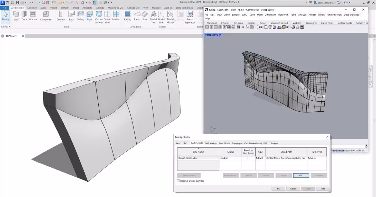The width and height of the screenshot is (376, 197).
Task: Pick the Mullion tool in Revit
Action: [x=116, y=16]
